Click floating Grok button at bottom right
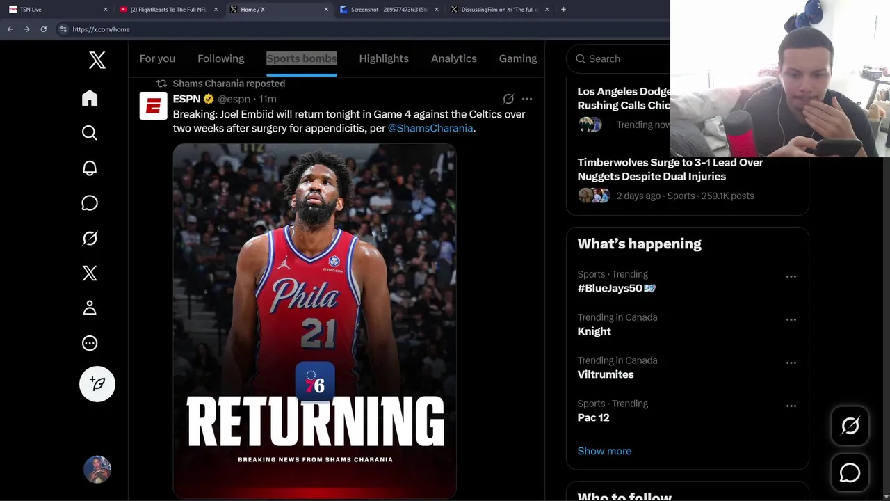890x501 pixels. 850,426
